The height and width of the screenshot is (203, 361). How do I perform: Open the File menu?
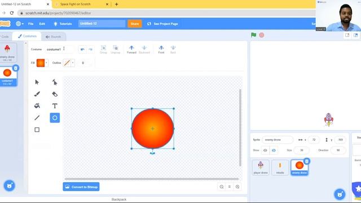30,24
